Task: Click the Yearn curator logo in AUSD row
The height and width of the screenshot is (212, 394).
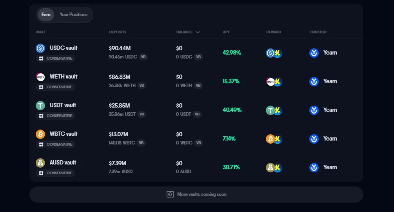Action: 314,168
